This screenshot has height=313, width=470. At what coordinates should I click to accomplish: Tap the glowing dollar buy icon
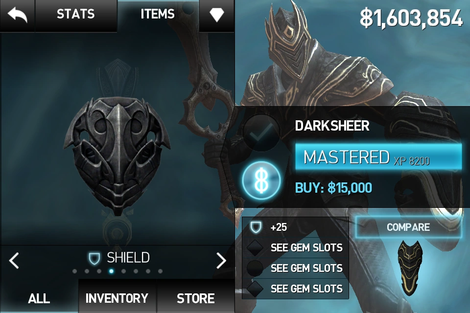click(x=261, y=180)
